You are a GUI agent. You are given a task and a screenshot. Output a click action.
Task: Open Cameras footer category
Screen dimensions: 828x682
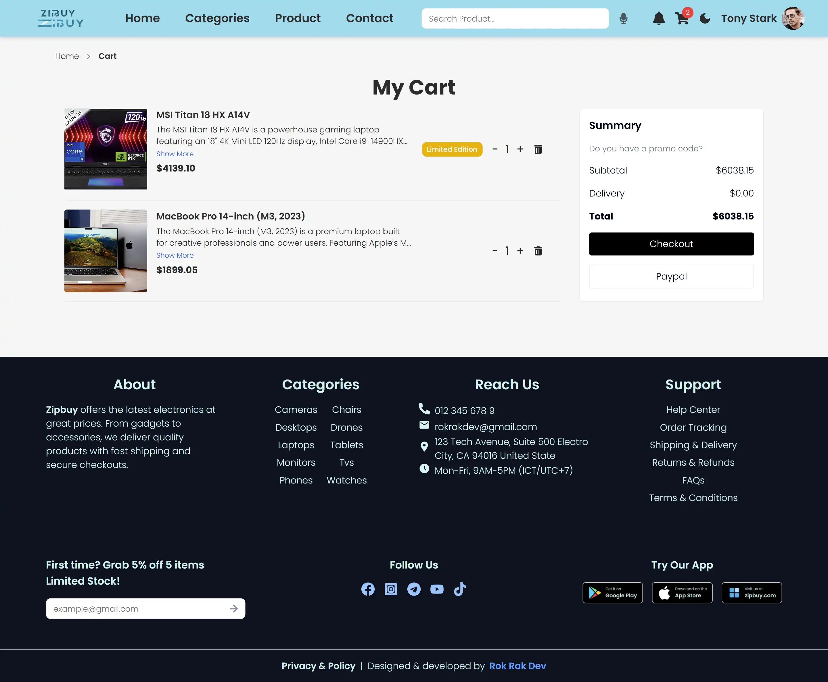click(296, 409)
